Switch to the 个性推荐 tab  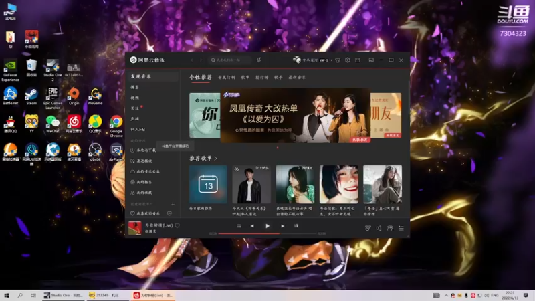[200, 77]
